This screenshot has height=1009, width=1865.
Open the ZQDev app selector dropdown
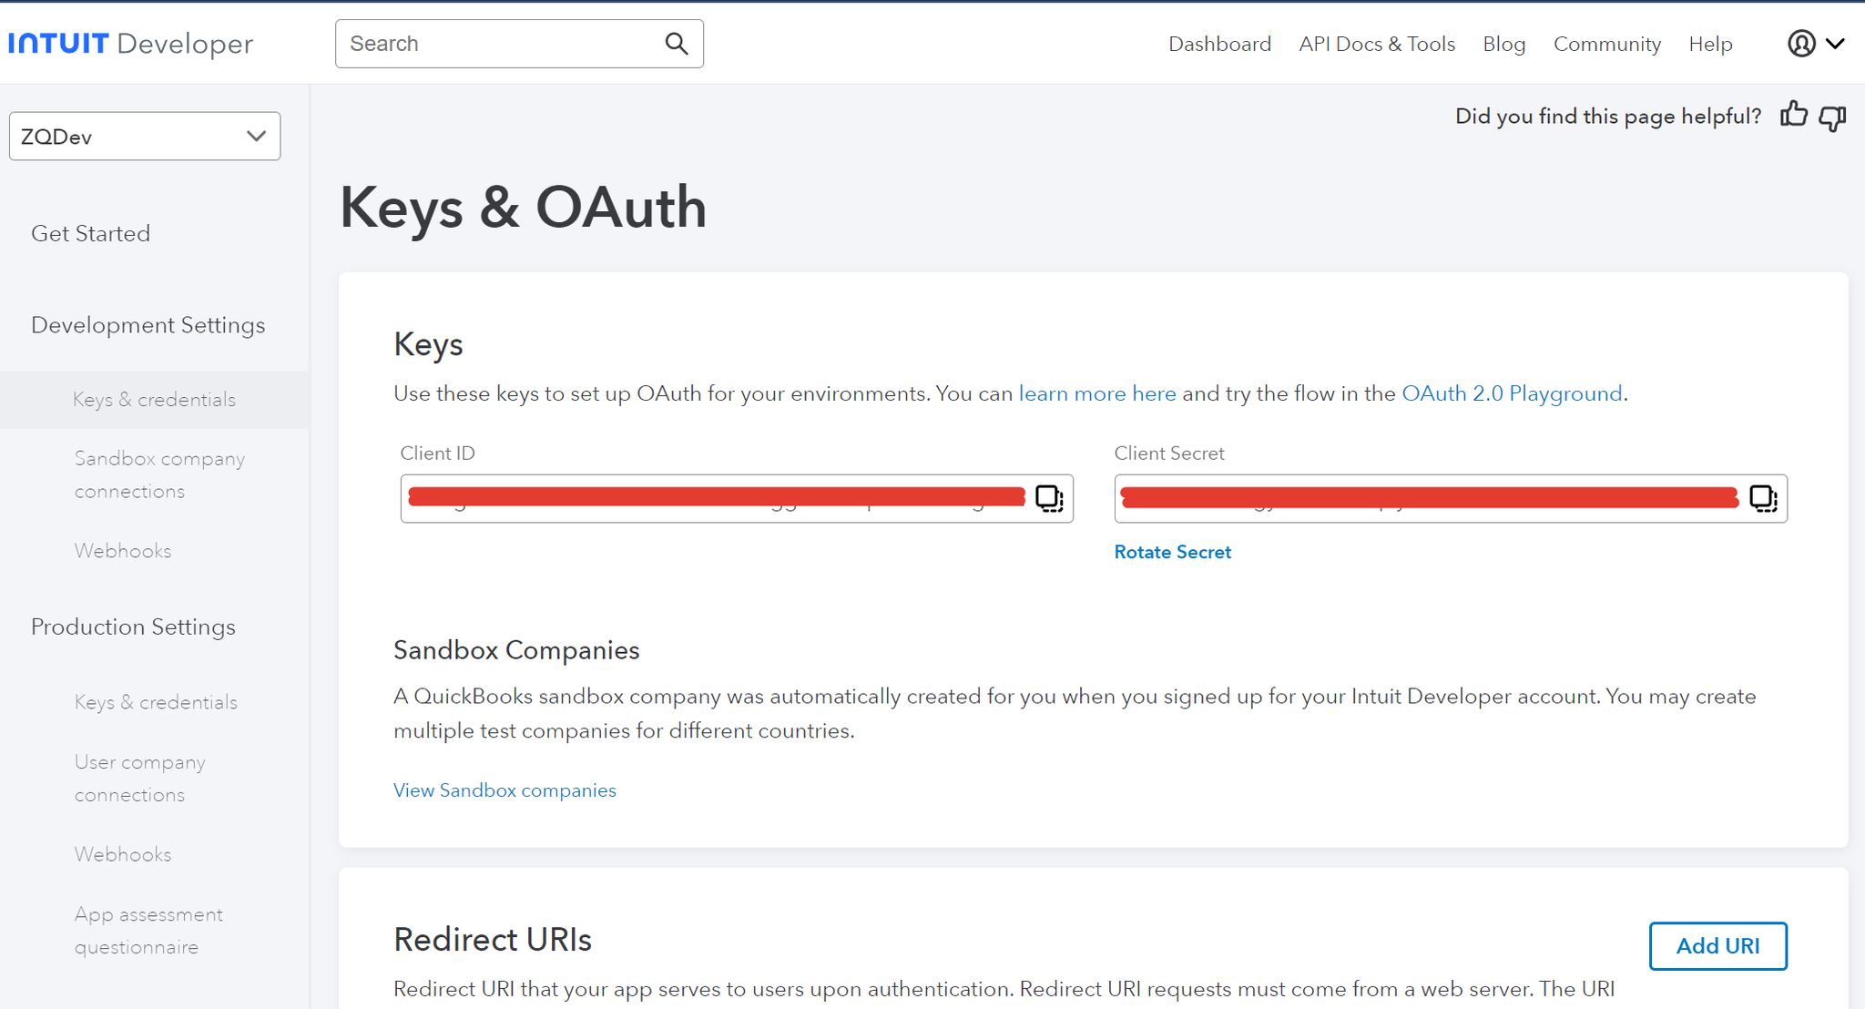tap(145, 137)
